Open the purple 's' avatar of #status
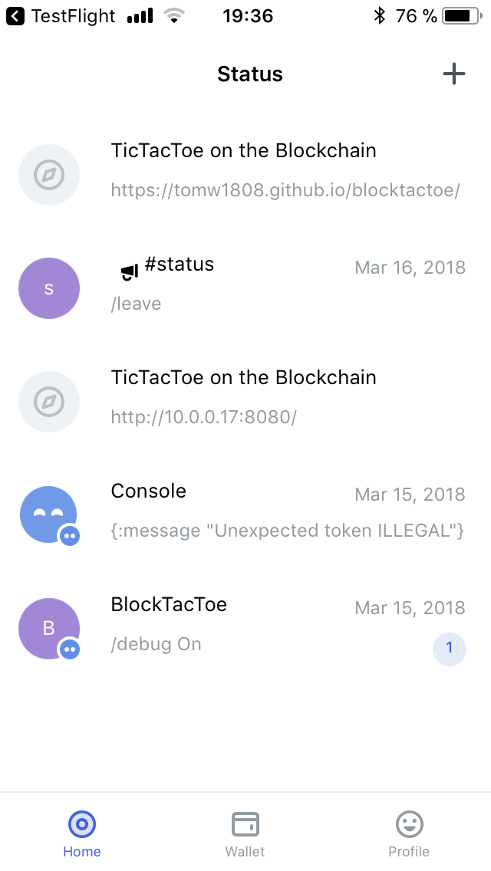491x871 pixels. [x=49, y=288]
